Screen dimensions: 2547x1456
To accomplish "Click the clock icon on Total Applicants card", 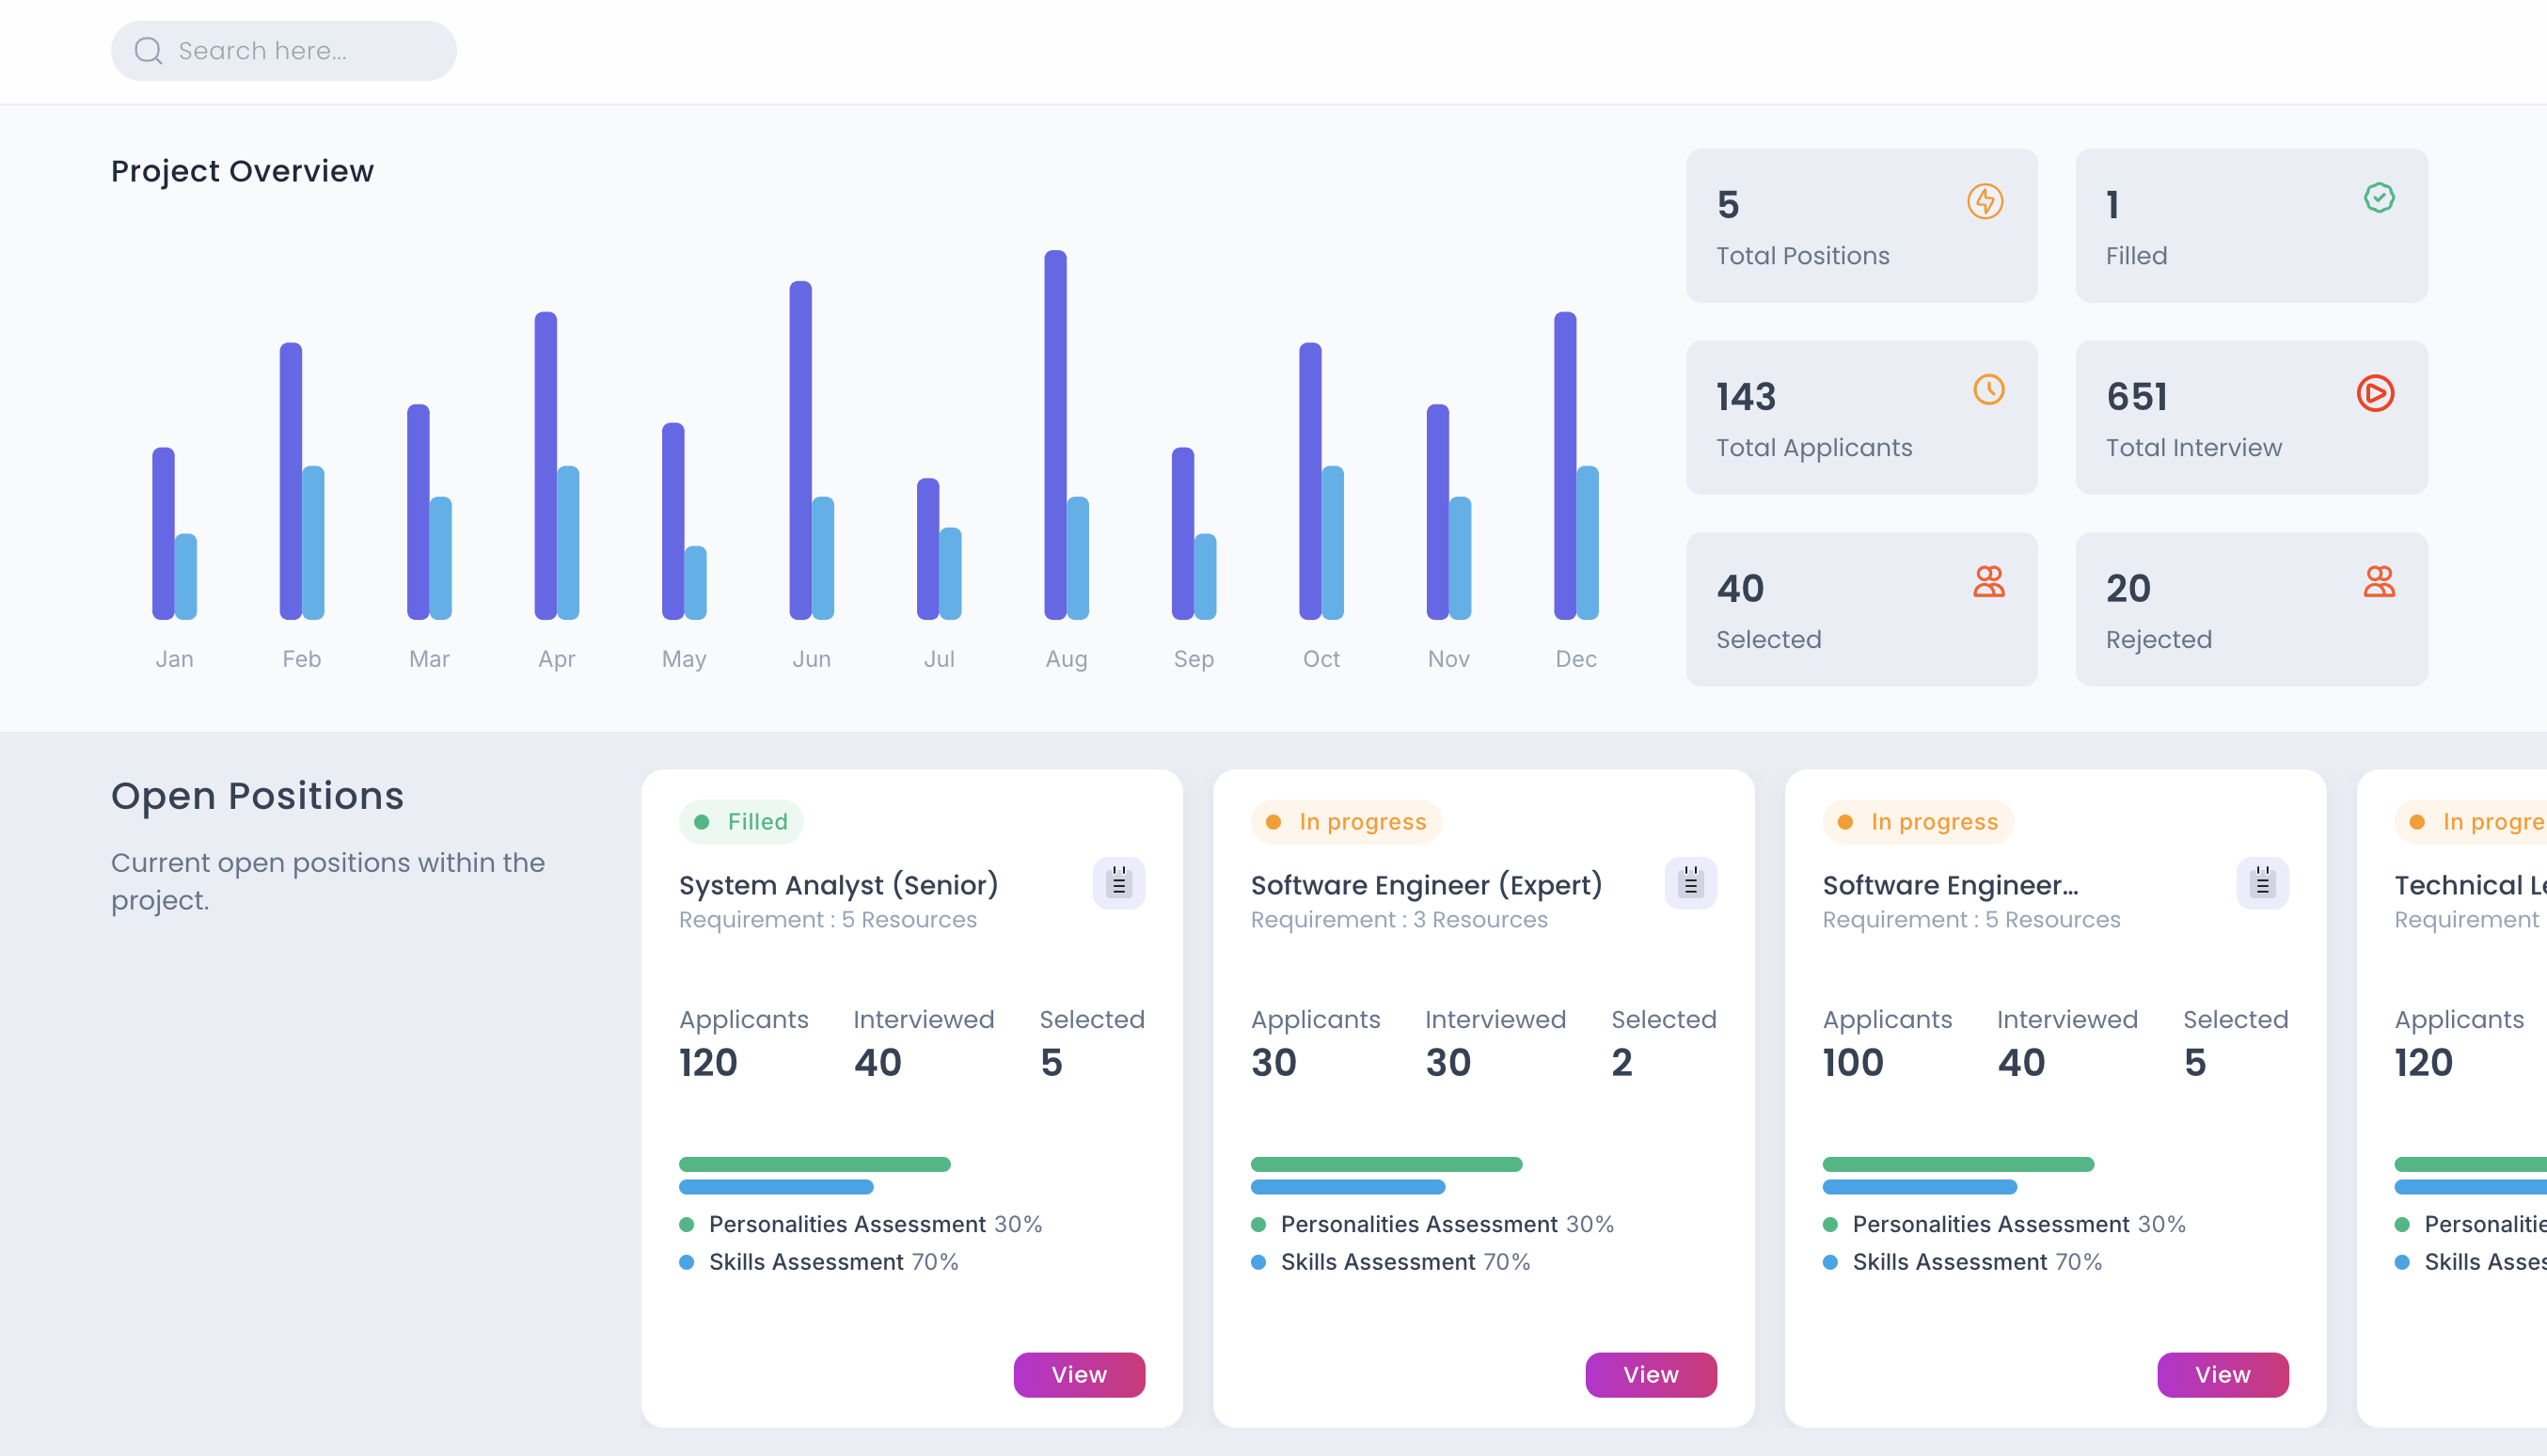I will tap(1988, 390).
